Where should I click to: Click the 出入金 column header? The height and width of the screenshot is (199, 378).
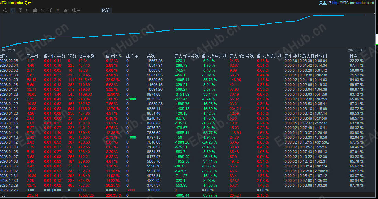(x=132, y=56)
